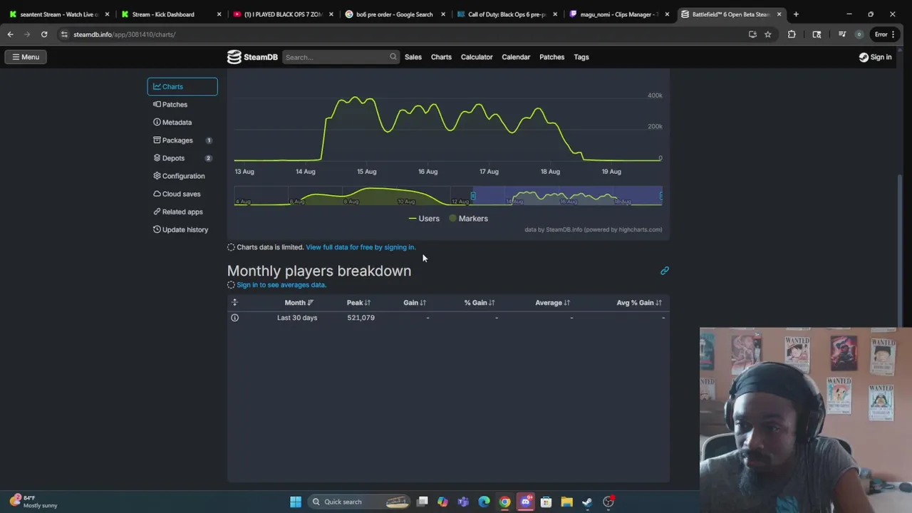The width and height of the screenshot is (912, 513).
Task: Sort table by Peak column
Action: tap(358, 303)
